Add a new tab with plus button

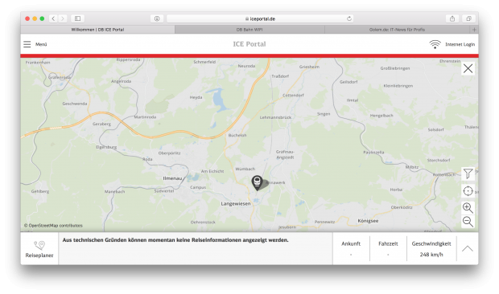click(474, 30)
